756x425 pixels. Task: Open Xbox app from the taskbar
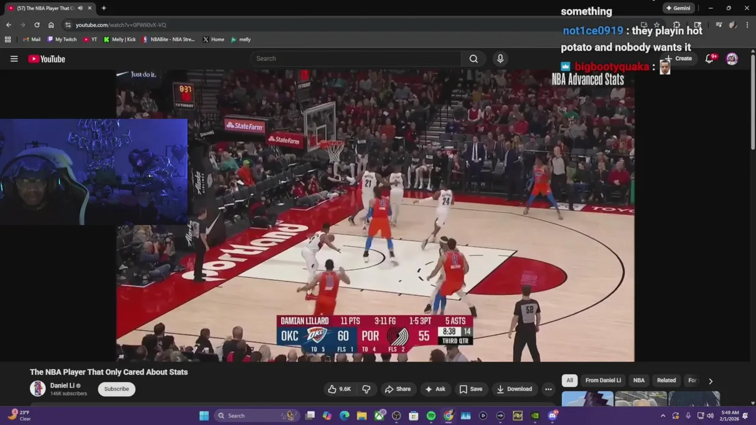pyautogui.click(x=379, y=416)
